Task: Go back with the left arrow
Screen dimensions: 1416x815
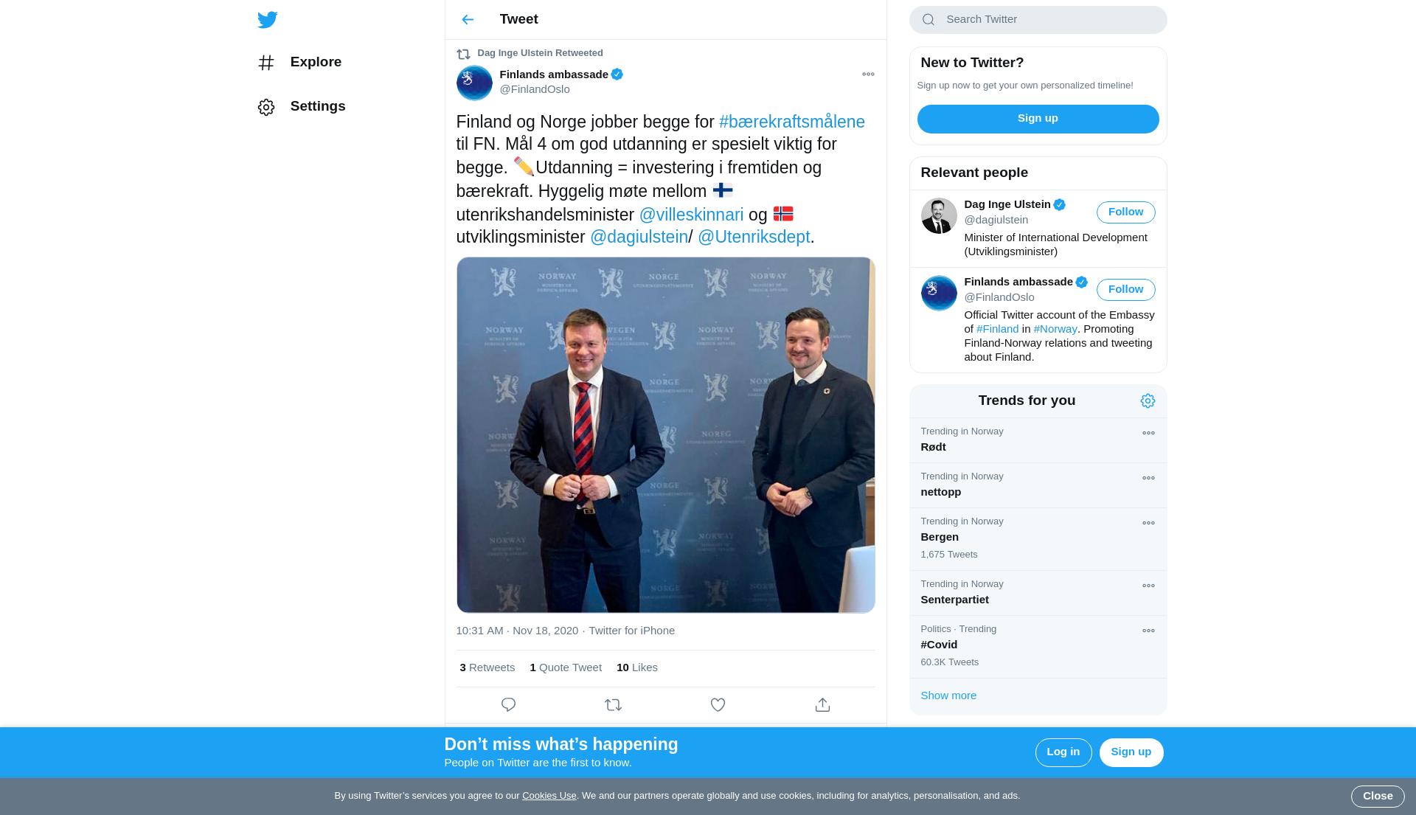Action: 468,20
